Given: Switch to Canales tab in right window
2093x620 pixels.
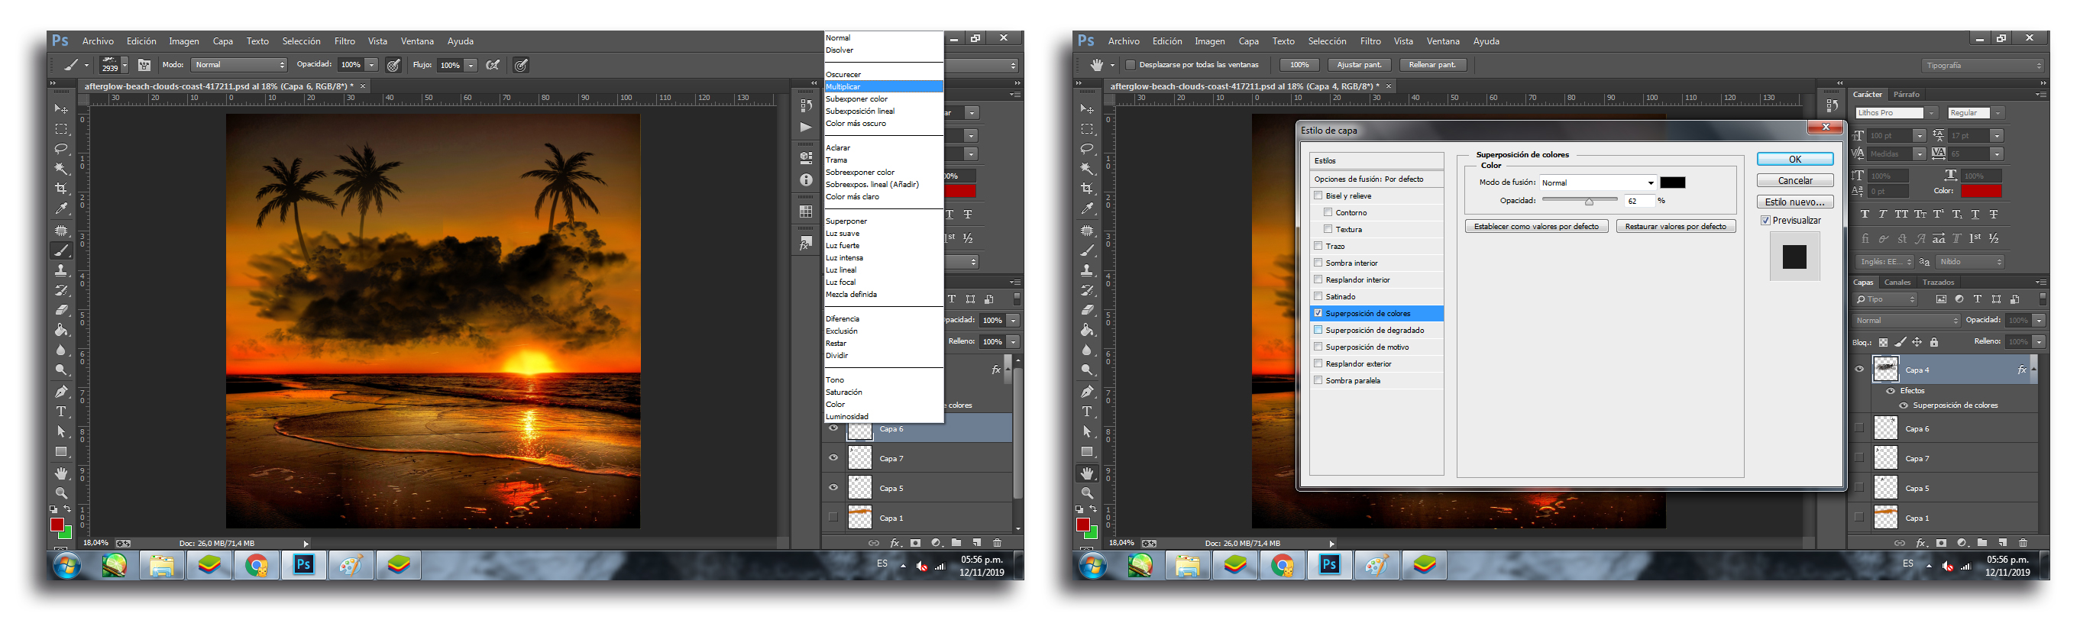Looking at the screenshot, I should coord(1897,283).
